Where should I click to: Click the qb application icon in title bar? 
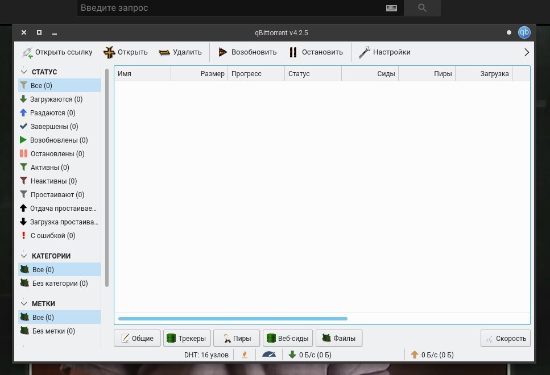(x=524, y=32)
